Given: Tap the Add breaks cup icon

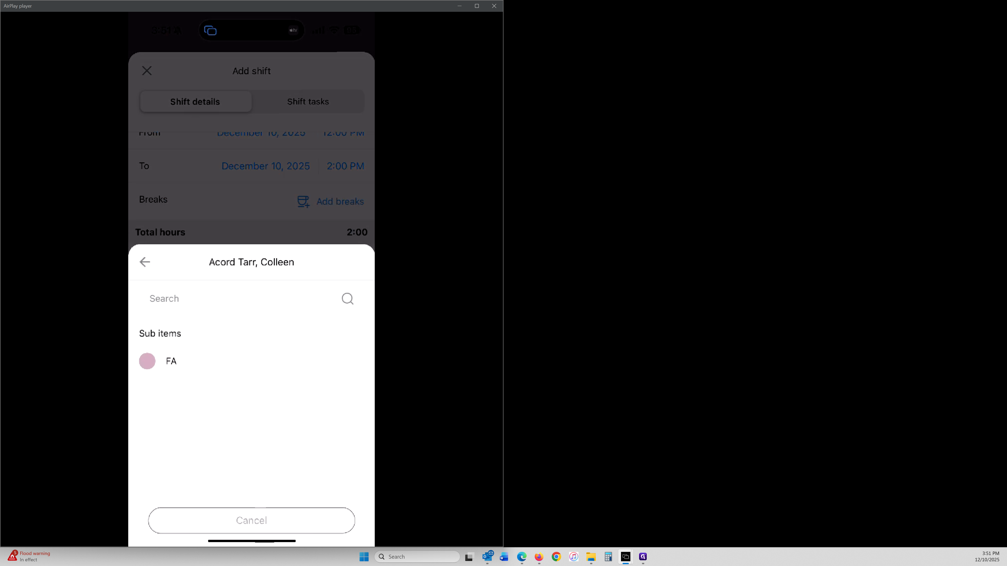Looking at the screenshot, I should [x=303, y=202].
